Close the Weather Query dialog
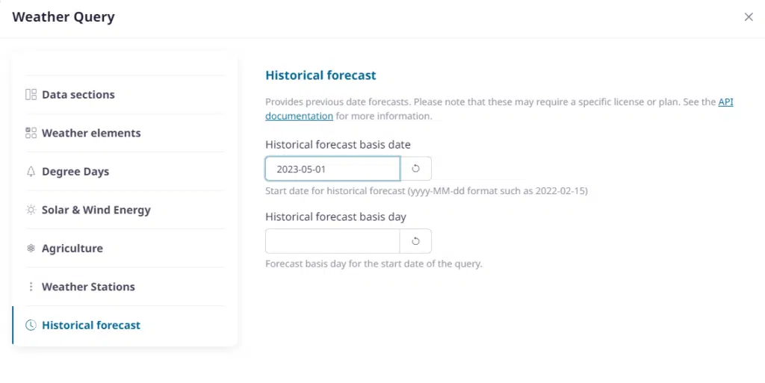The width and height of the screenshot is (765, 383). pyautogui.click(x=749, y=17)
